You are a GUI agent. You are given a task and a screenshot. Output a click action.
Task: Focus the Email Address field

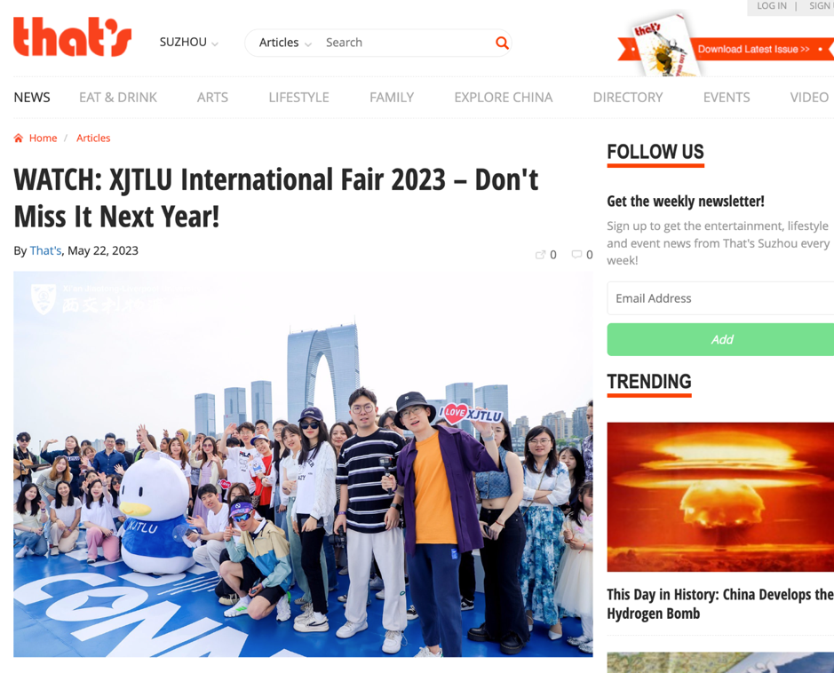click(x=720, y=298)
